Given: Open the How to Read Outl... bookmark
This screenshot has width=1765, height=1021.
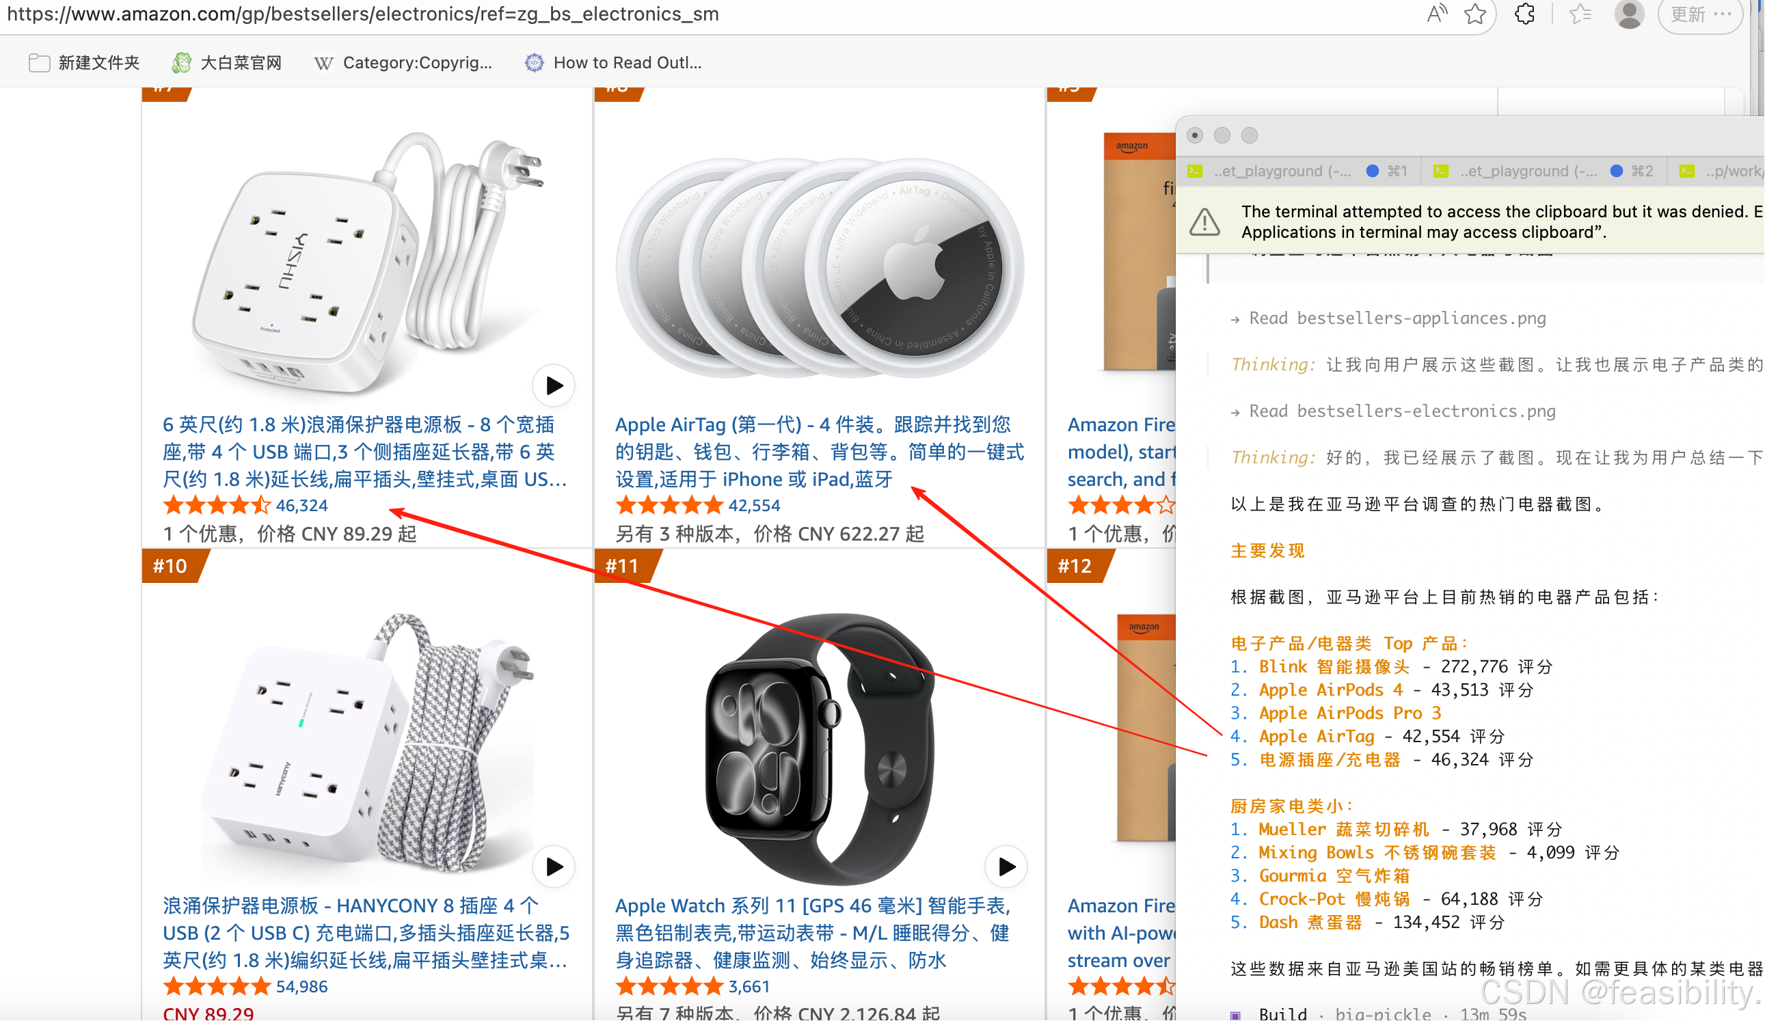Looking at the screenshot, I should coord(614,63).
